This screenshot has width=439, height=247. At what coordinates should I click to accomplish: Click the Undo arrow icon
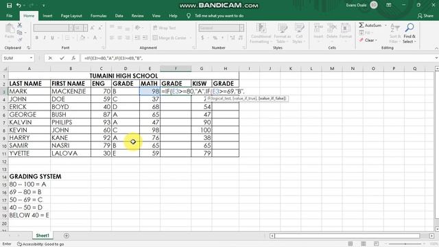[19, 5]
